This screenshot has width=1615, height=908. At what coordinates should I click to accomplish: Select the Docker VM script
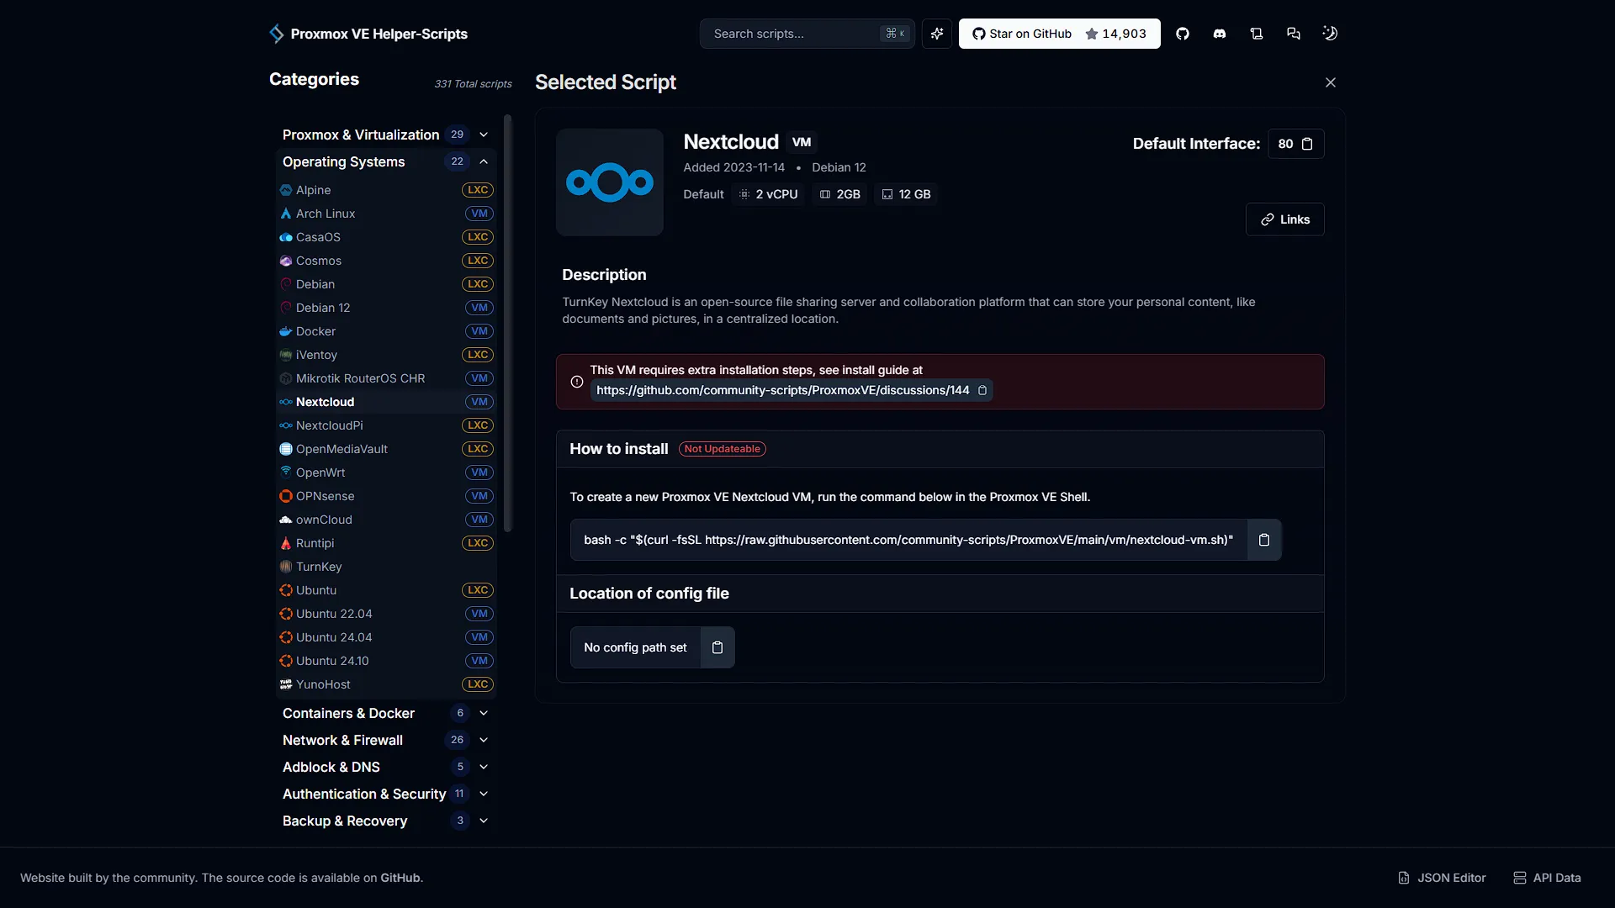(x=386, y=331)
